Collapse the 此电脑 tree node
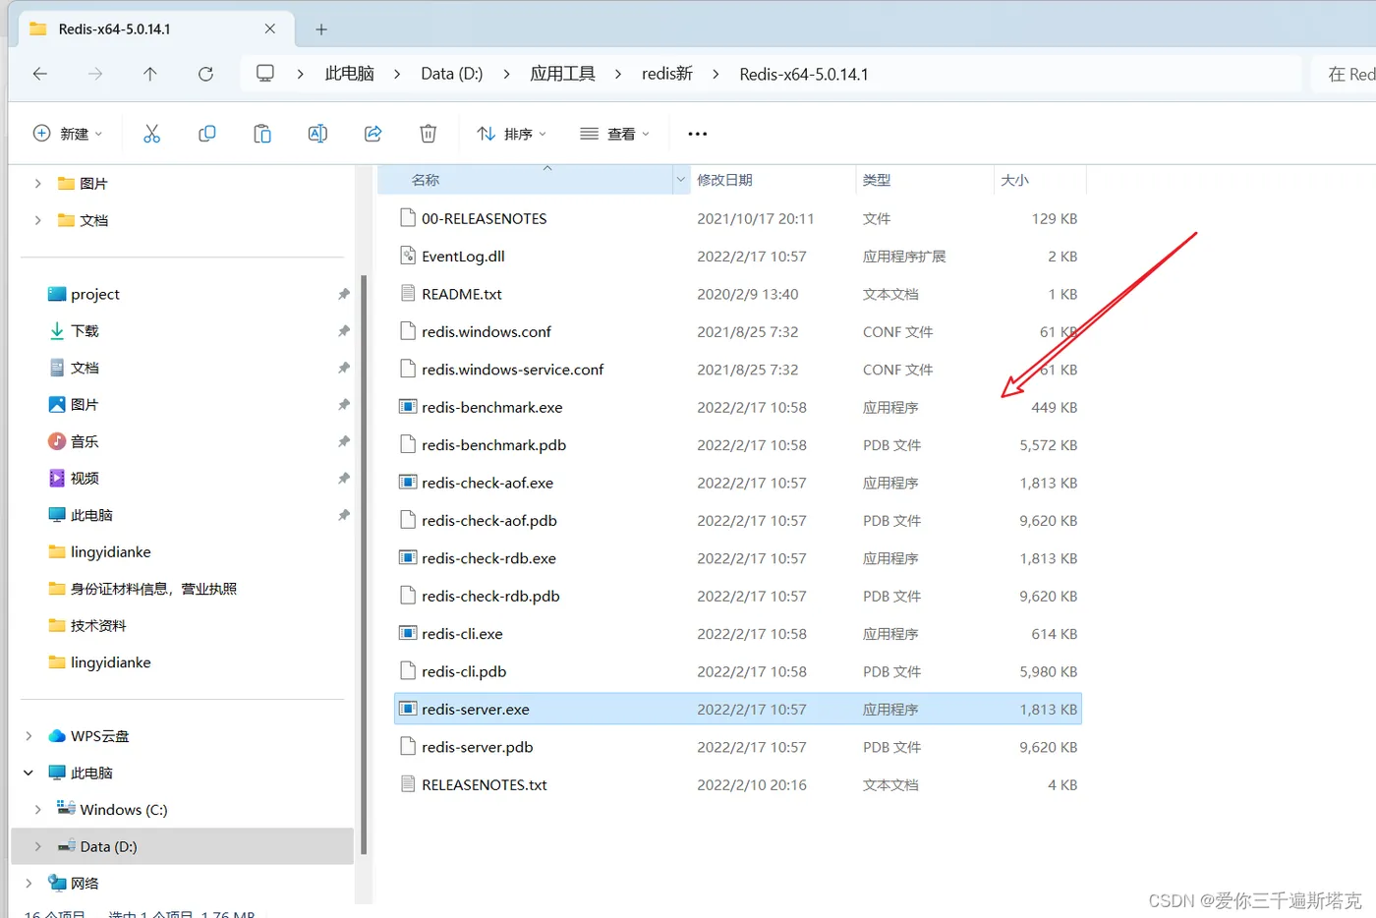This screenshot has height=918, width=1376. pos(29,773)
